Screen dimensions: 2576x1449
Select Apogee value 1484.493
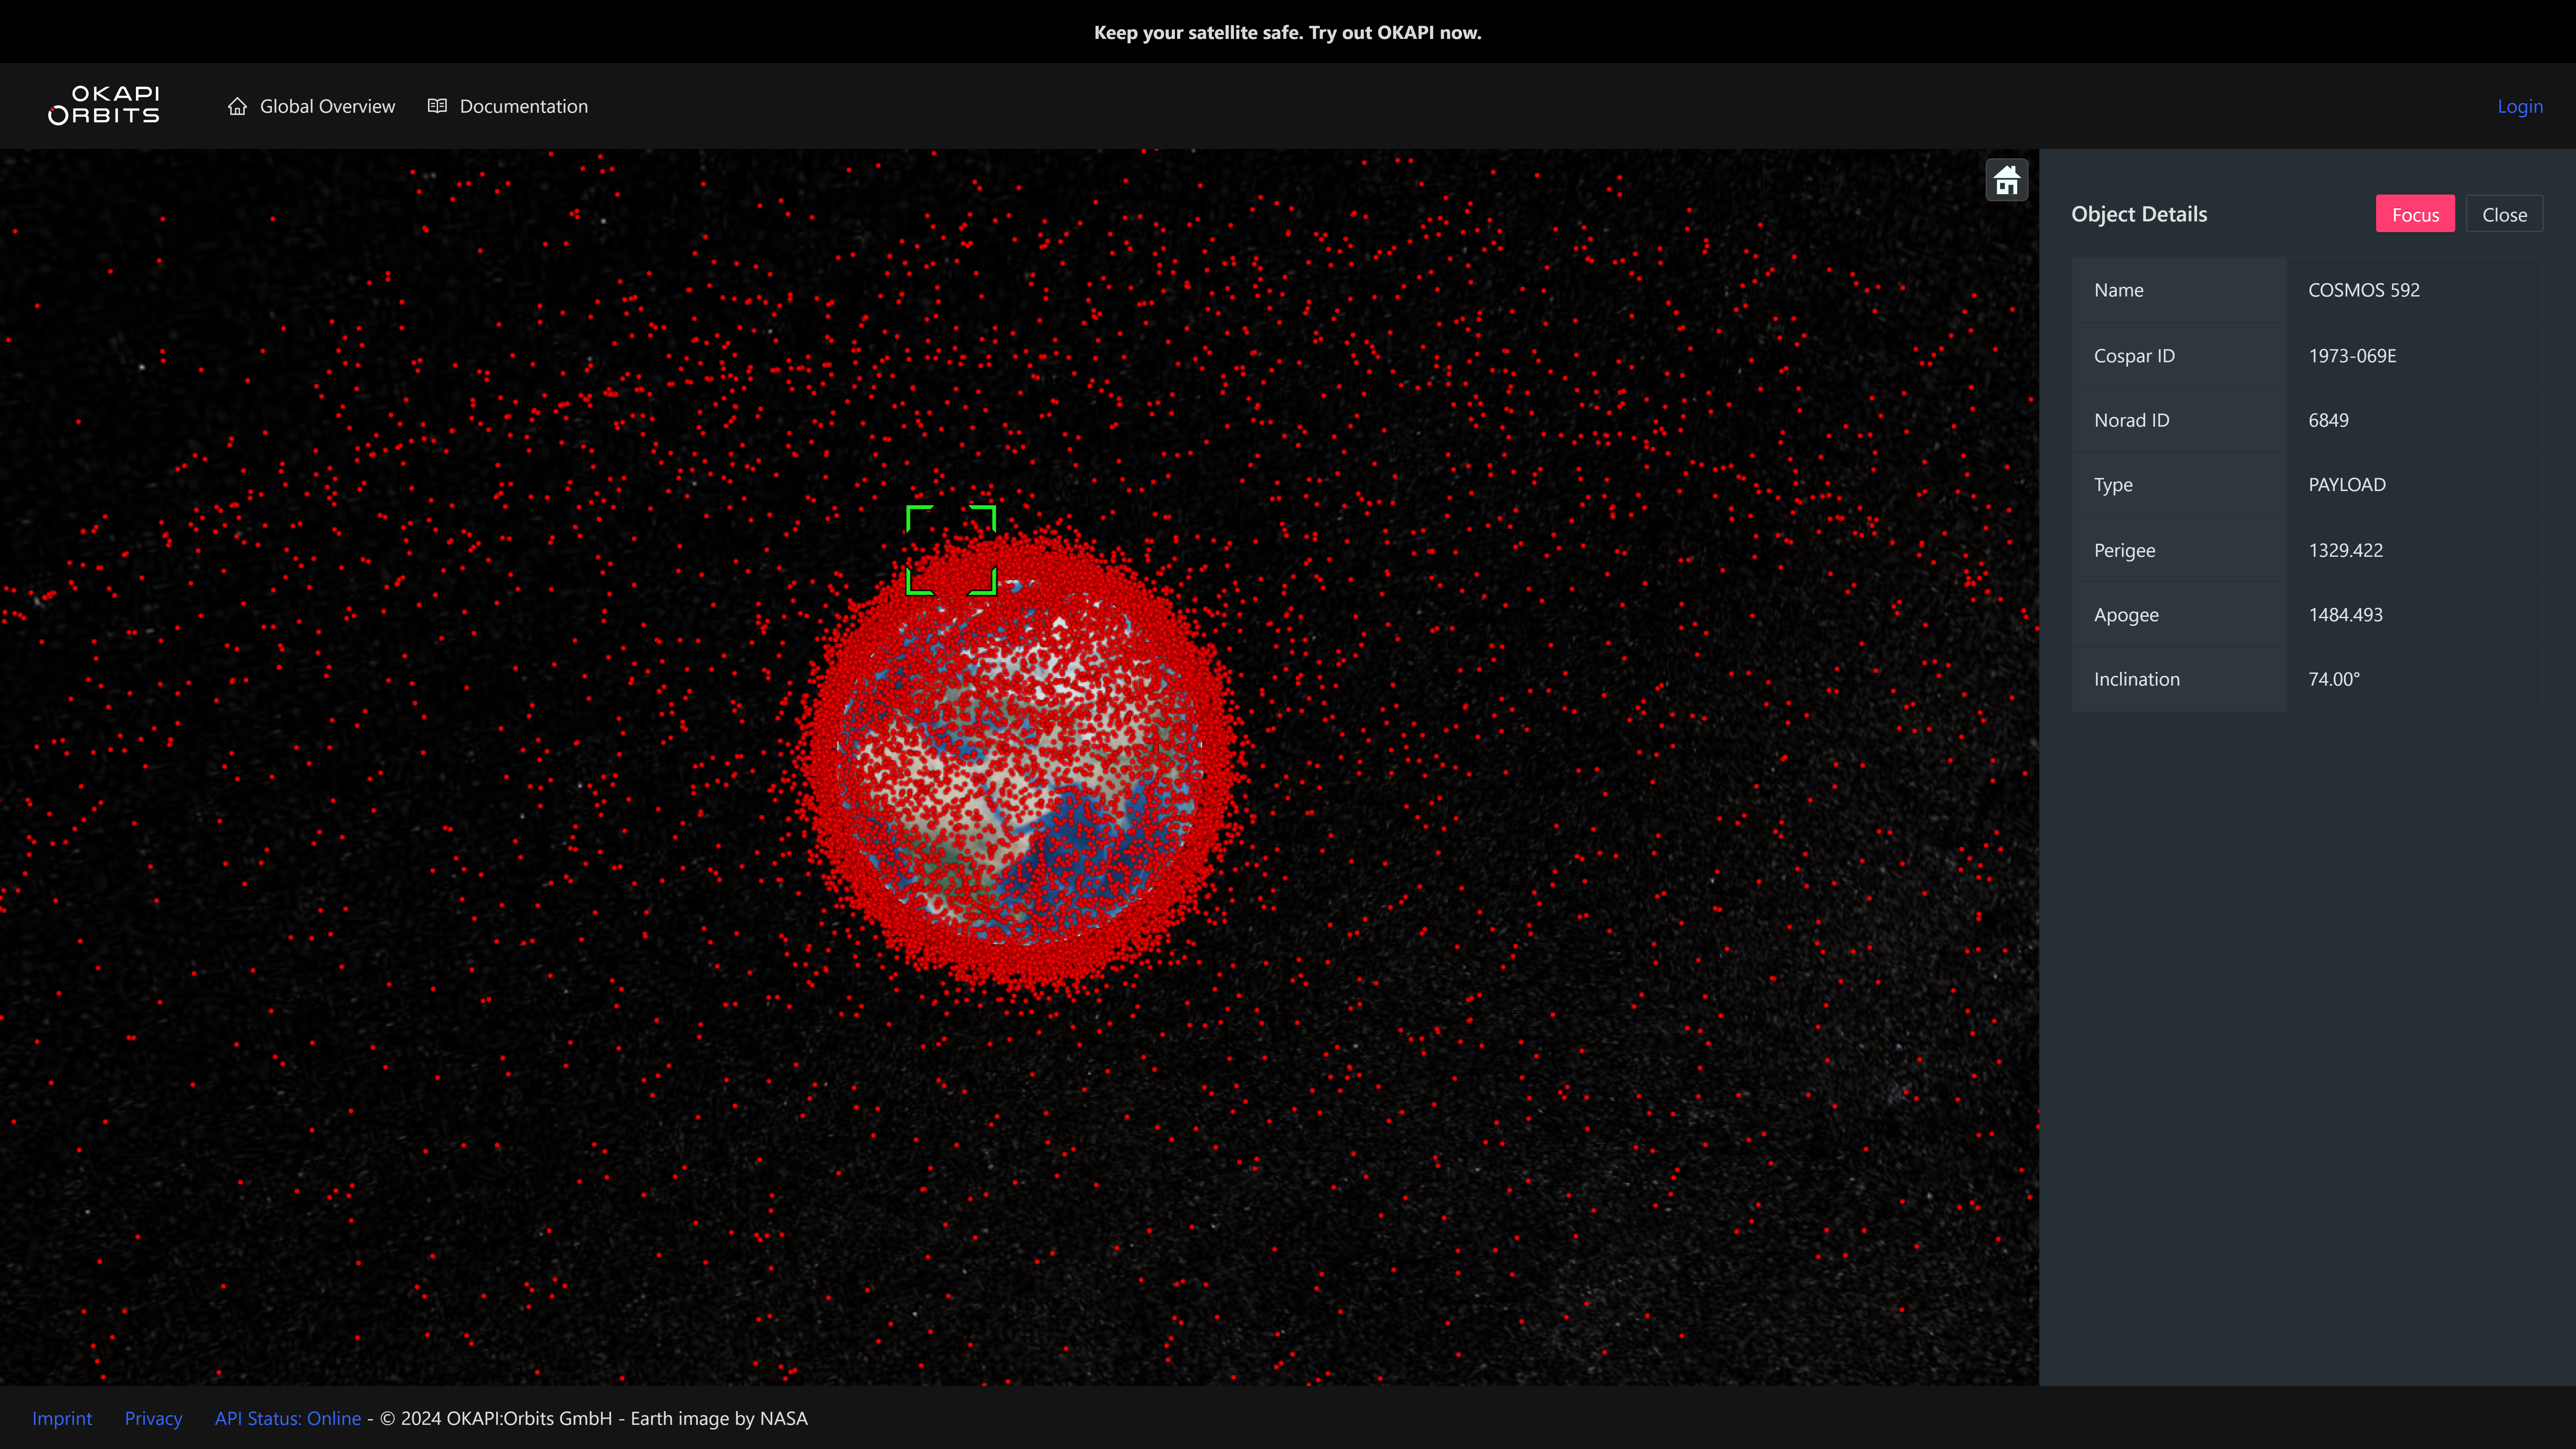2345,615
